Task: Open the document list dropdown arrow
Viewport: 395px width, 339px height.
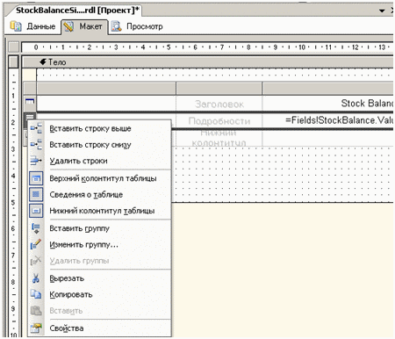Action: click(382, 11)
